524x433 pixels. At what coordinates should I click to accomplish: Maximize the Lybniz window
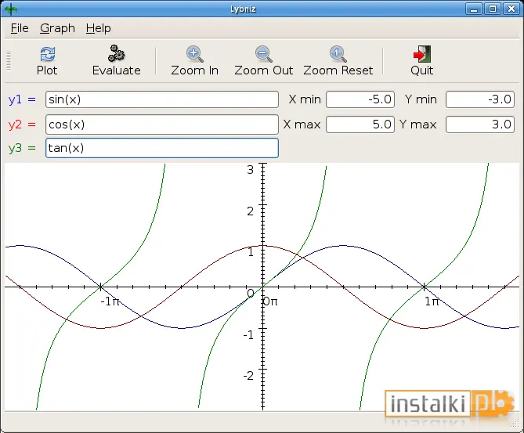(x=493, y=9)
